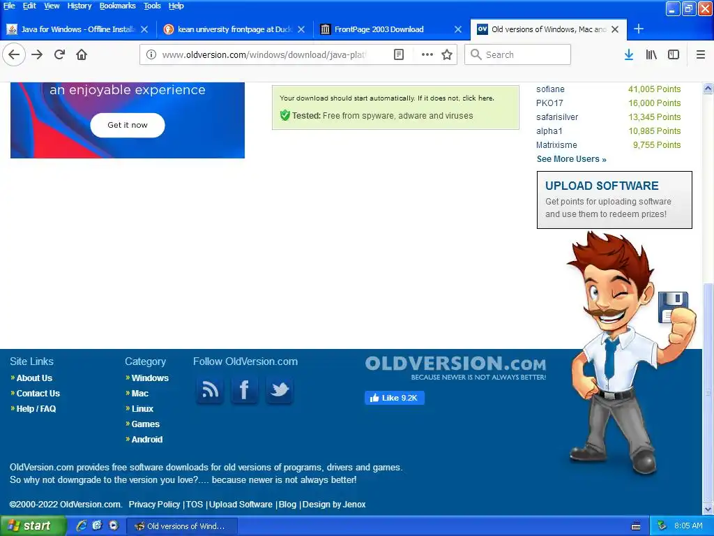Viewport: 714px width, 536px height.
Task: Open Android category link
Action: point(146,440)
